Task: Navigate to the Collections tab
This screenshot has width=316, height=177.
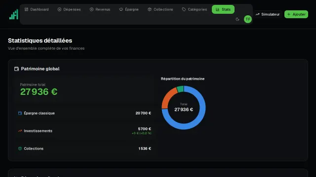Action: pos(160,9)
